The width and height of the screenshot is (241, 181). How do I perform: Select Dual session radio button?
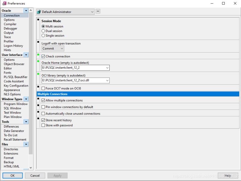point(43,31)
